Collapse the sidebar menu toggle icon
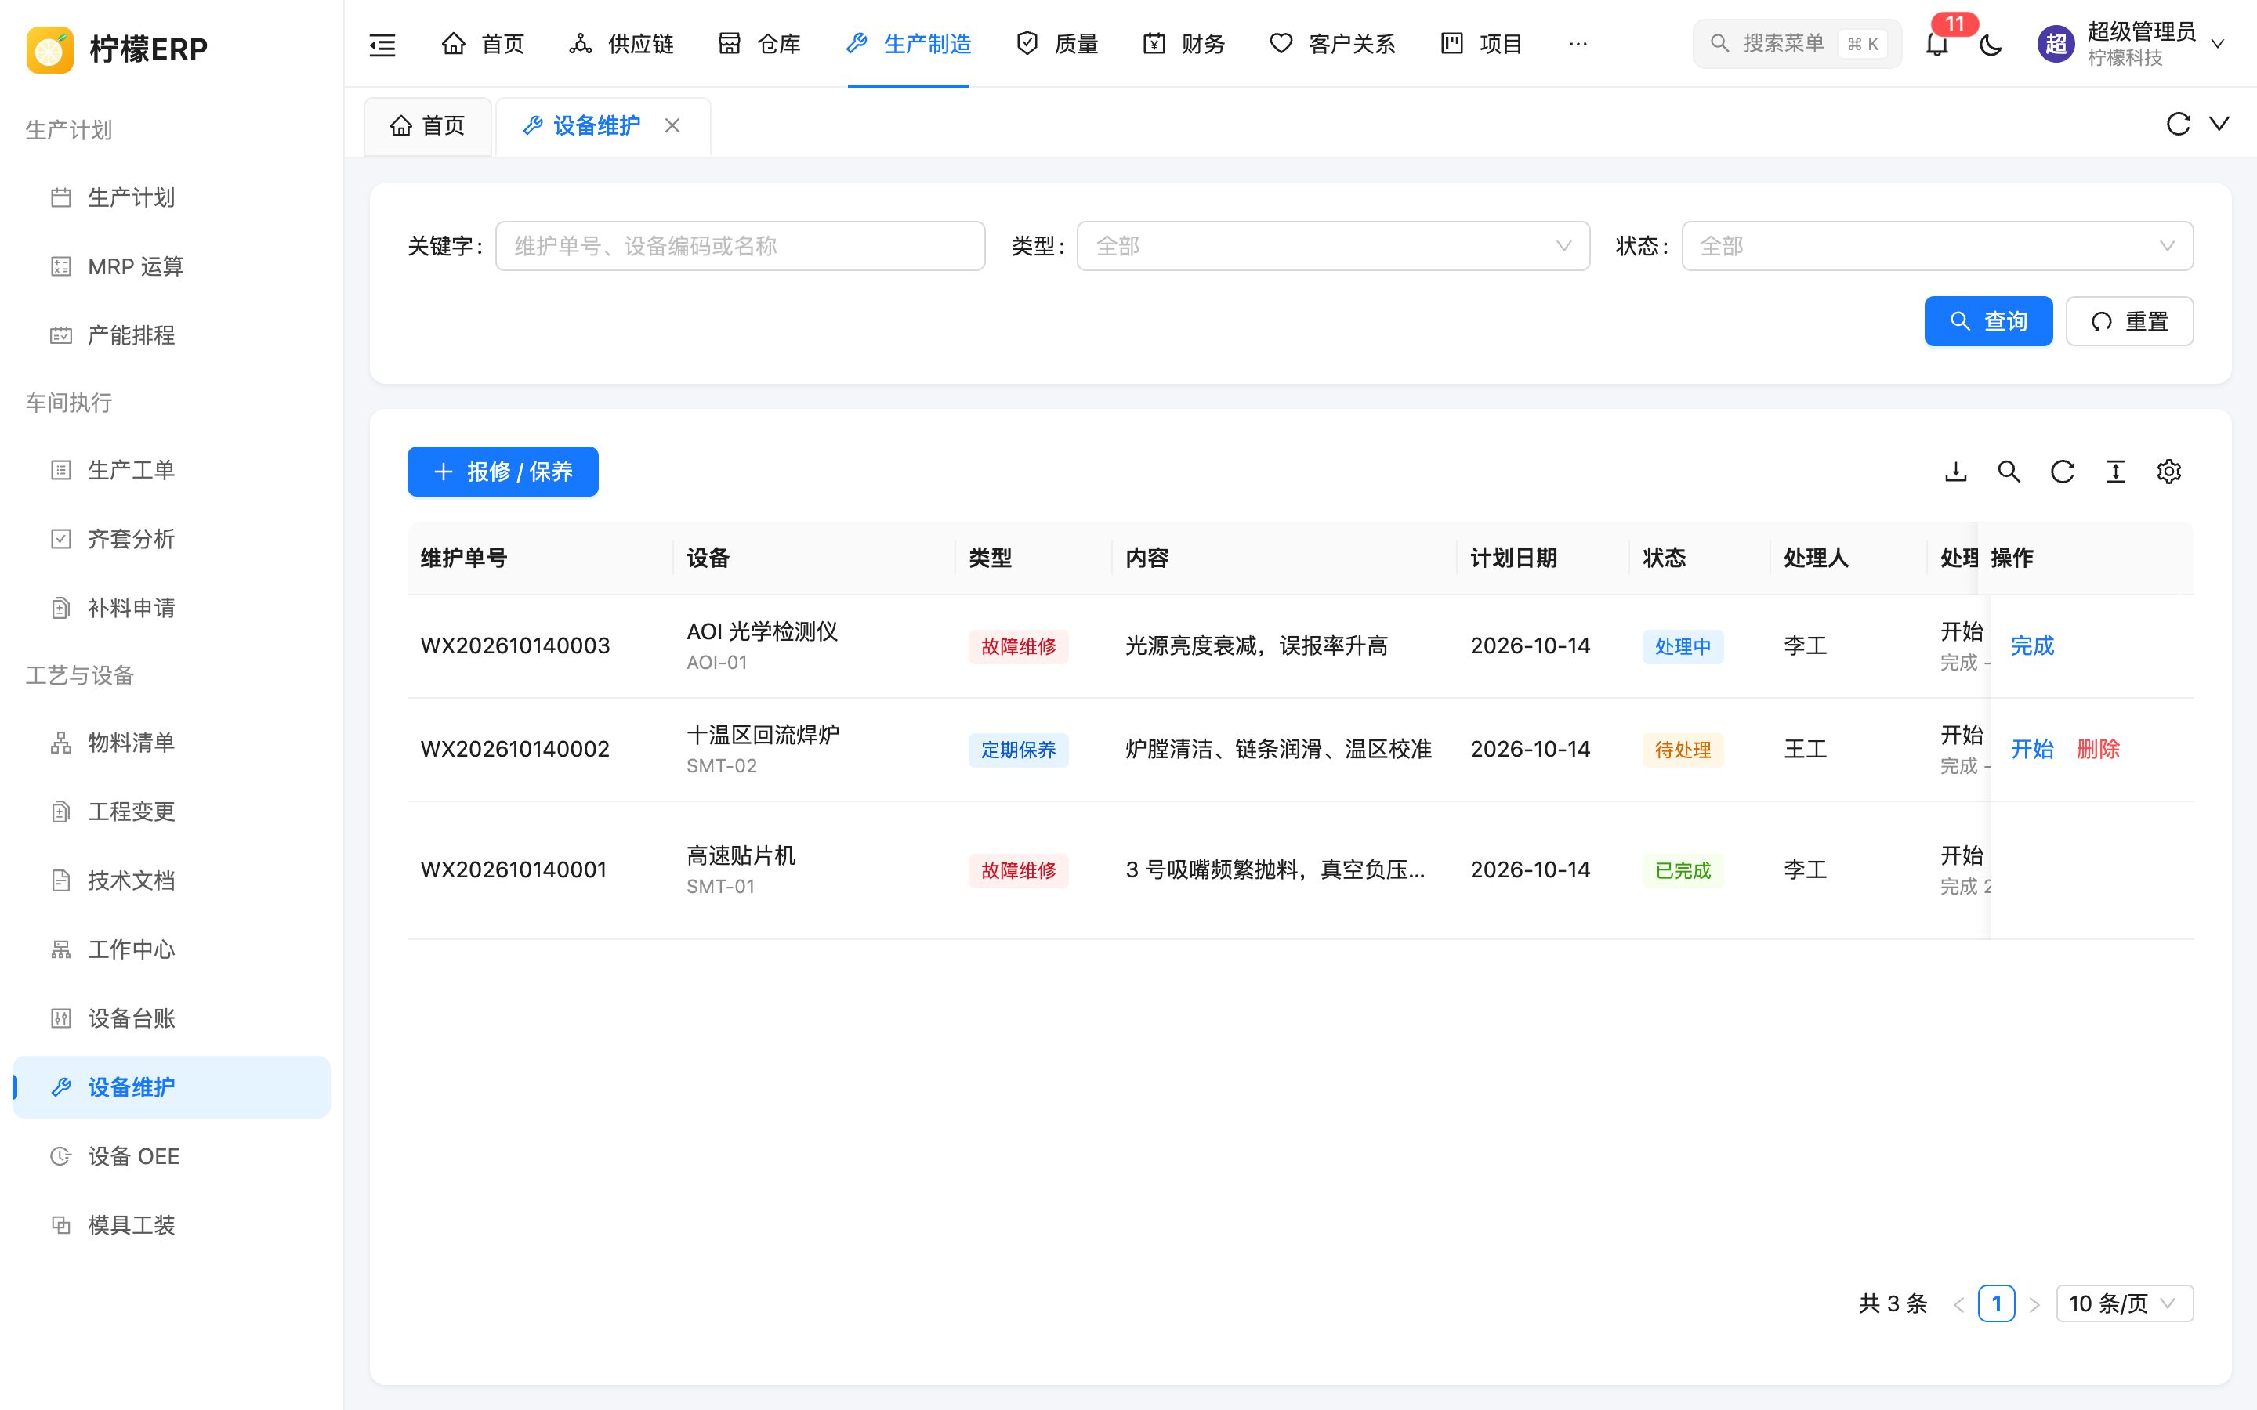This screenshot has width=2257, height=1410. click(x=382, y=44)
